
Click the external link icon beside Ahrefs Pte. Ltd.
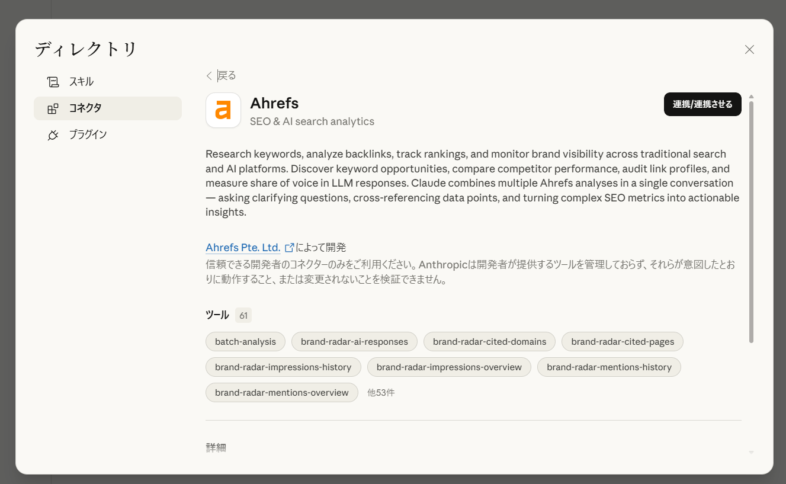coord(289,248)
